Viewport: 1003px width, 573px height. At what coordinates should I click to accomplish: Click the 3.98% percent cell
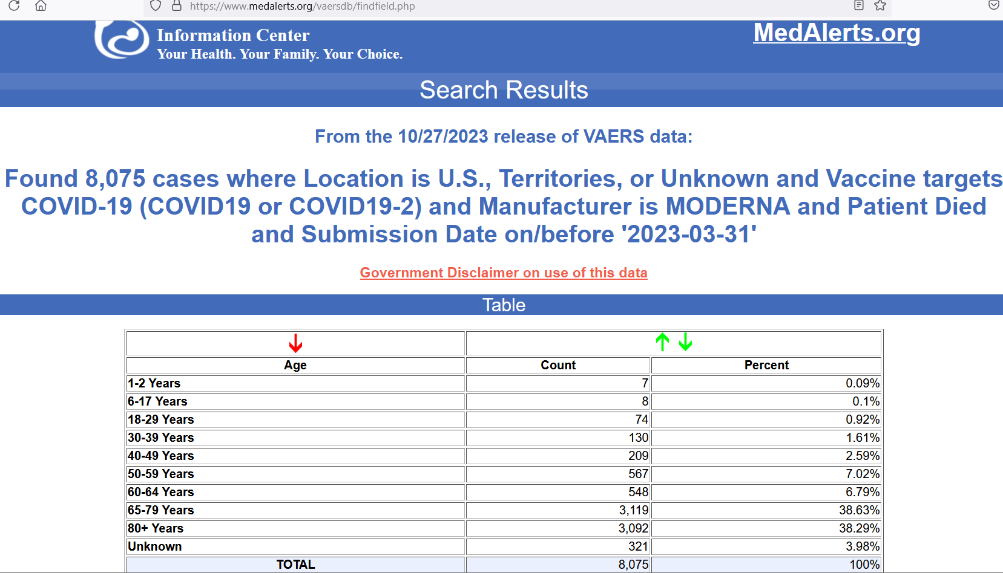tap(766, 546)
